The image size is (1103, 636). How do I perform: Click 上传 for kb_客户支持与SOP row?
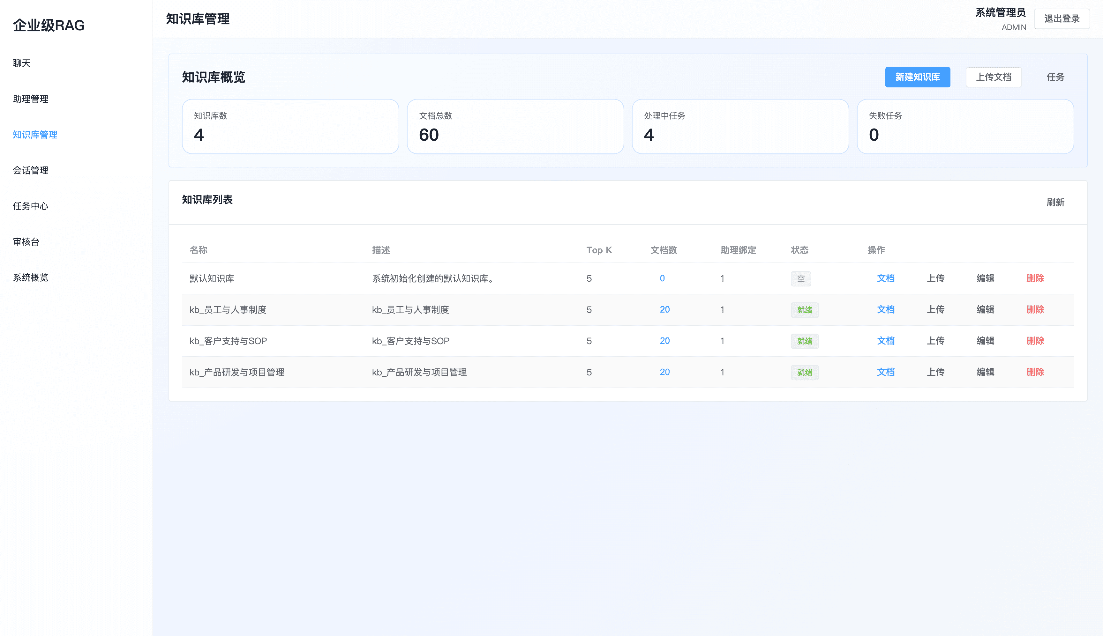click(935, 341)
